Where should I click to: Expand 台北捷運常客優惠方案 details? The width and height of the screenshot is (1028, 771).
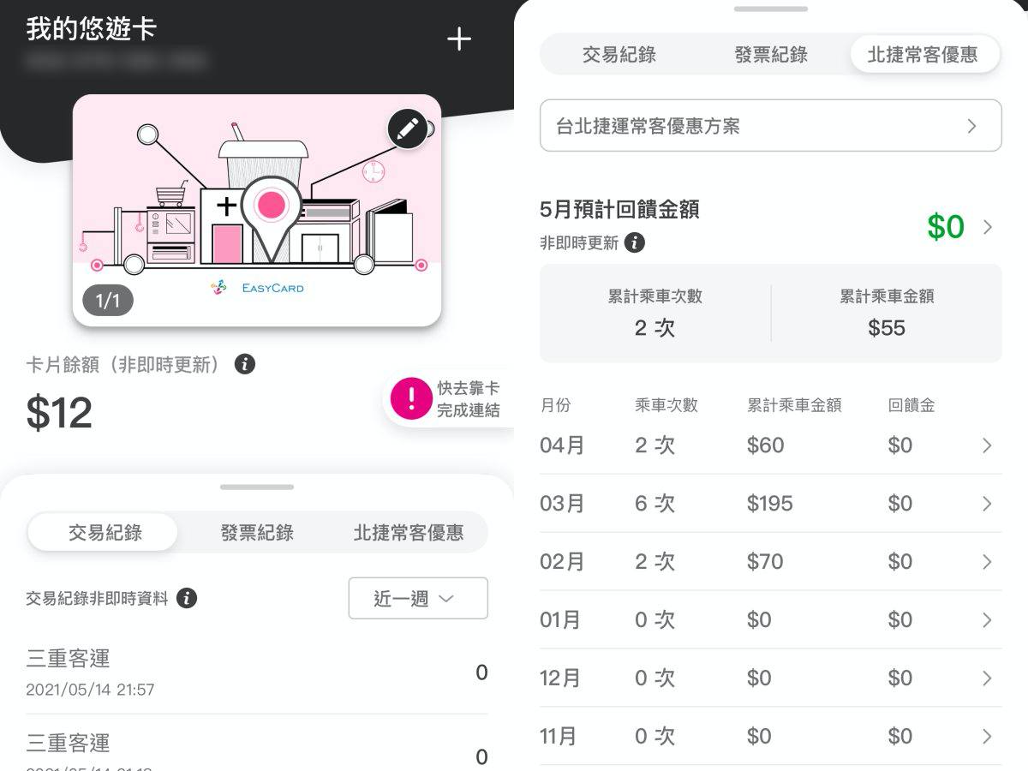pos(770,127)
